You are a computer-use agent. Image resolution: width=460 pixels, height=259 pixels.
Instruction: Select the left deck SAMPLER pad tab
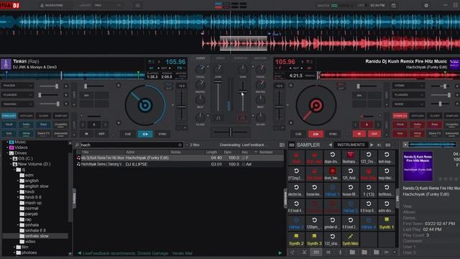60,116
